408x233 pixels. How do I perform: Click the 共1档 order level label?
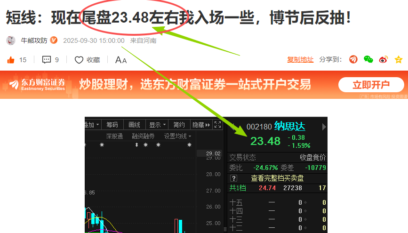click(x=238, y=188)
